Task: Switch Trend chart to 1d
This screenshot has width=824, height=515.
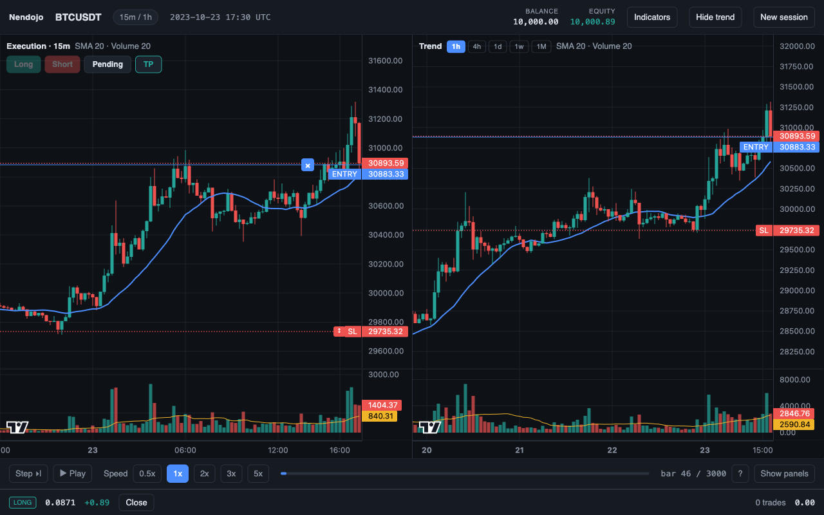Action: [x=498, y=46]
